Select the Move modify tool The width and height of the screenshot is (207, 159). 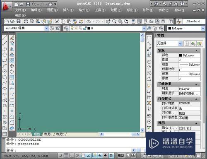[12, 66]
